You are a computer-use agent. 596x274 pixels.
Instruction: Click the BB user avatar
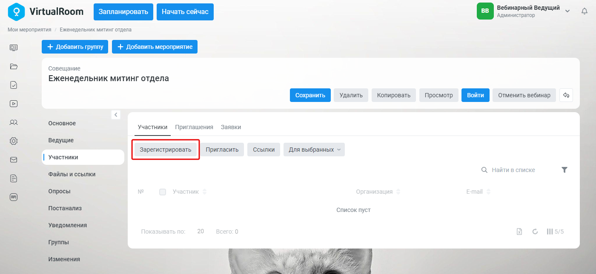(x=485, y=11)
